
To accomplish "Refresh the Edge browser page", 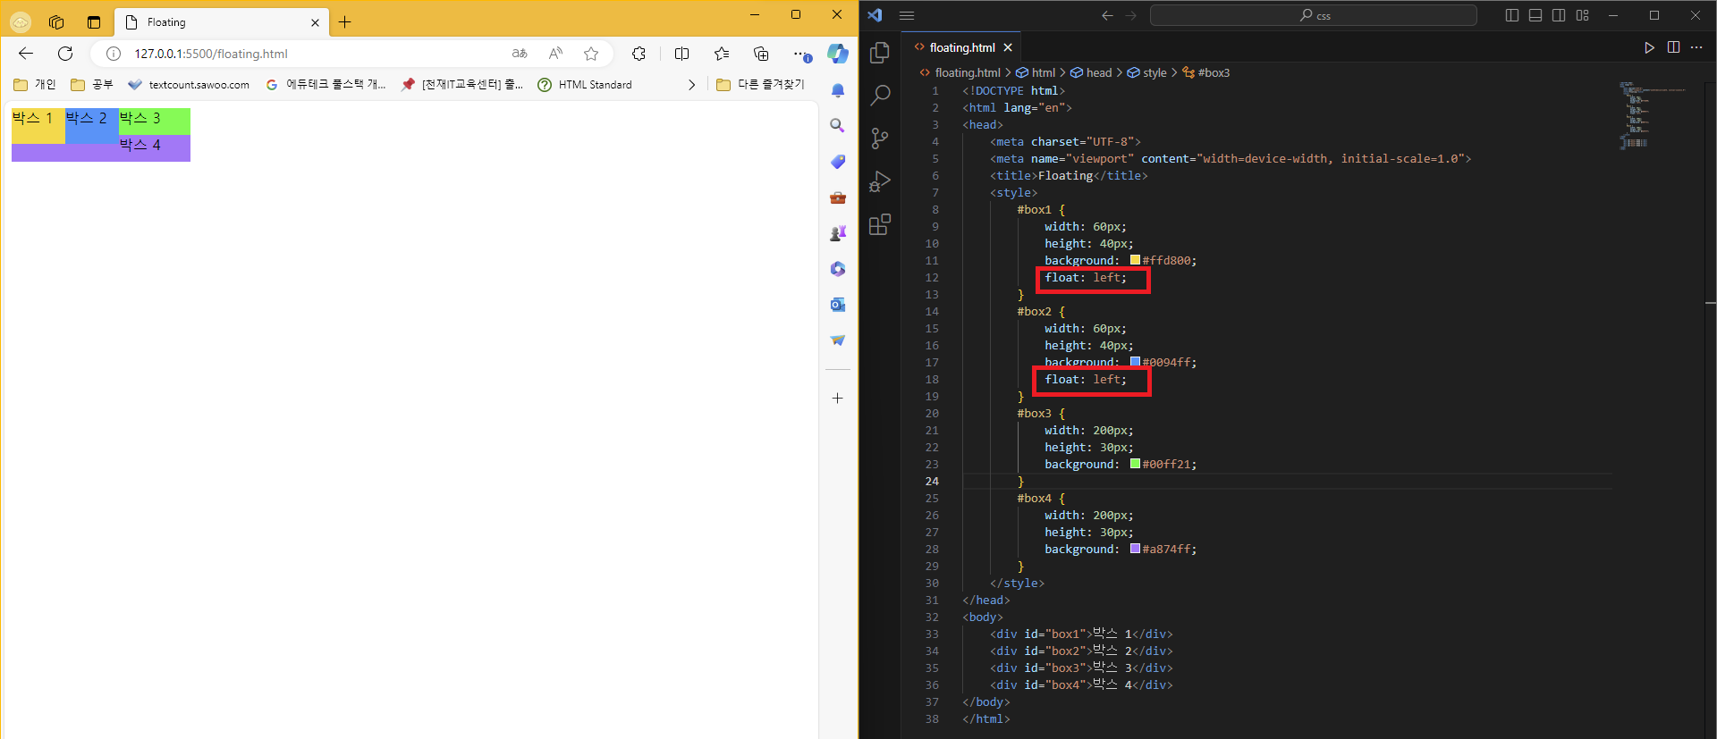I will [x=65, y=54].
